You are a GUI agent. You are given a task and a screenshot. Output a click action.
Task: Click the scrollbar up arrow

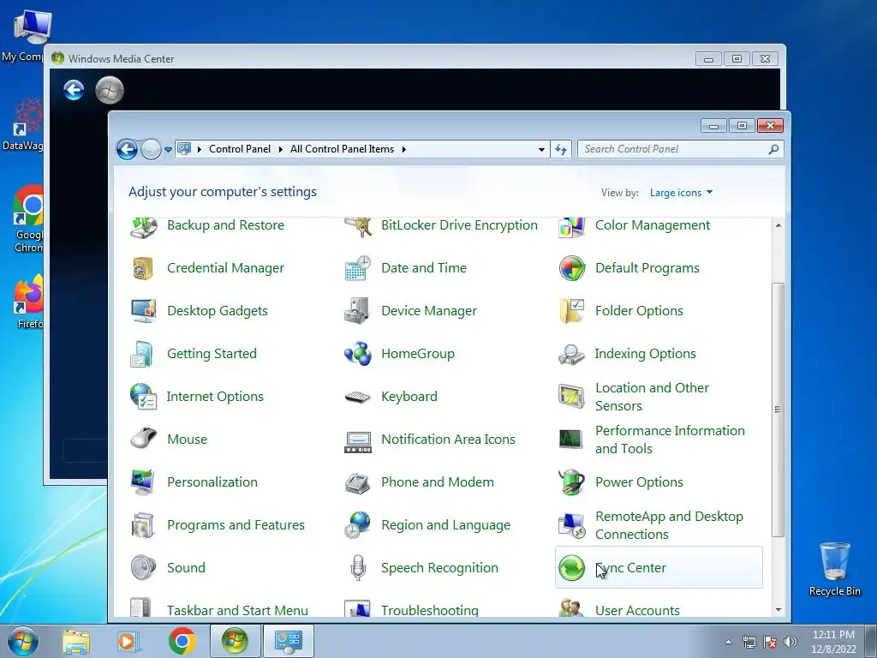pyautogui.click(x=778, y=225)
